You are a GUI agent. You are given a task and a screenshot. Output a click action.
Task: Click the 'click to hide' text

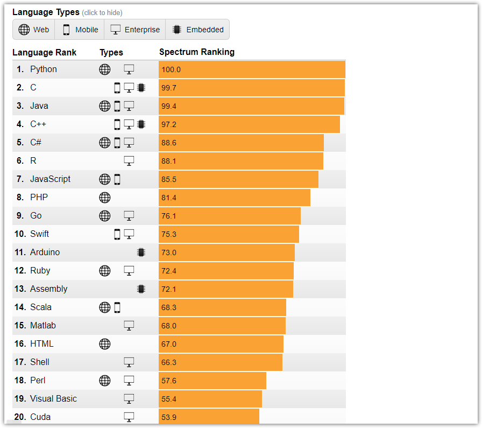(102, 12)
